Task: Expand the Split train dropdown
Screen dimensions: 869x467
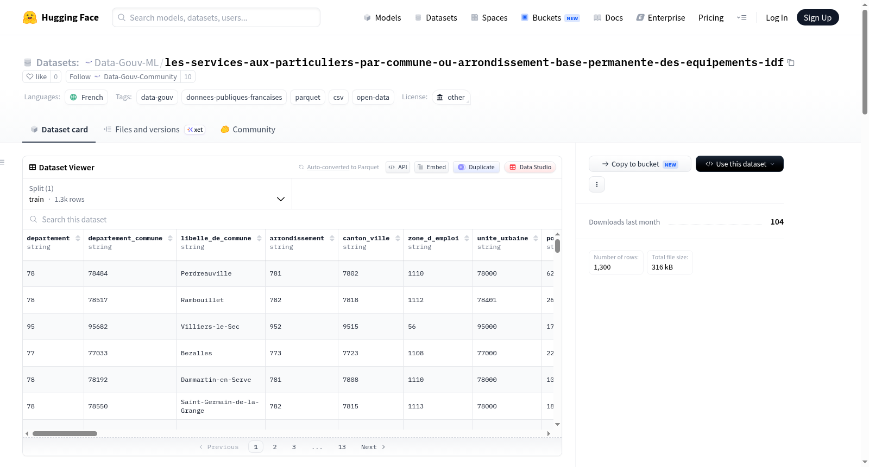Action: click(157, 194)
